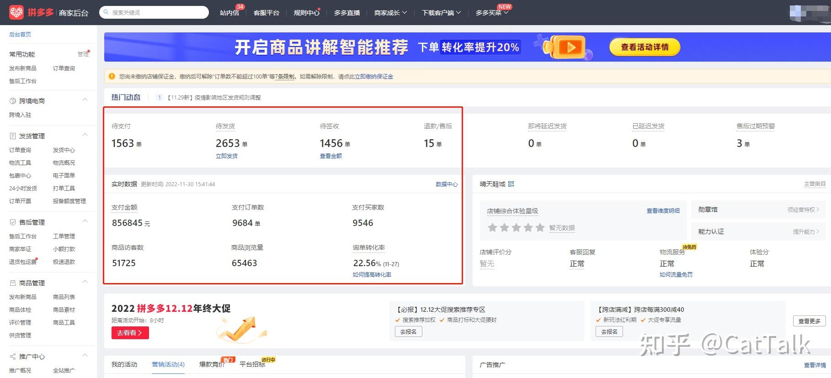Image resolution: width=831 pixels, height=378 pixels.
Task: Click the 如何提高转化率 link
Action: pos(372,274)
